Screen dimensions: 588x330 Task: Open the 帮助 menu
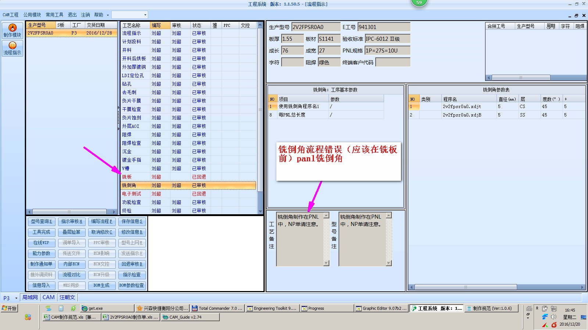(x=98, y=15)
